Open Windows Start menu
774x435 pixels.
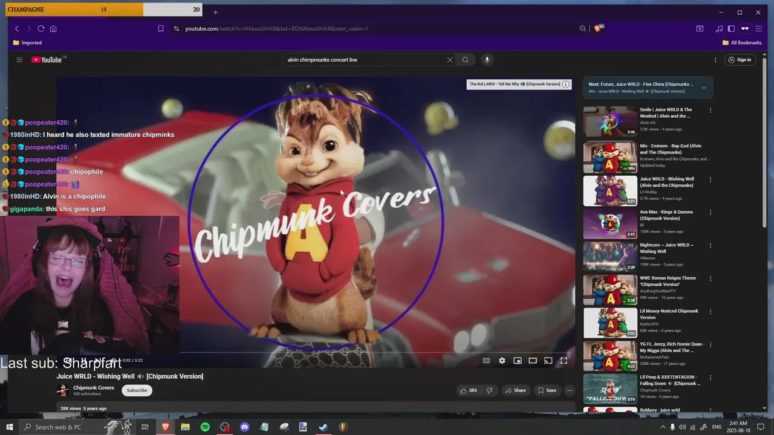point(9,427)
